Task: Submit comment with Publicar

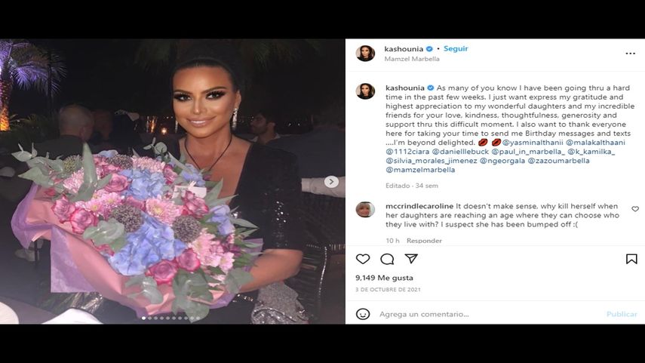Action: click(622, 314)
